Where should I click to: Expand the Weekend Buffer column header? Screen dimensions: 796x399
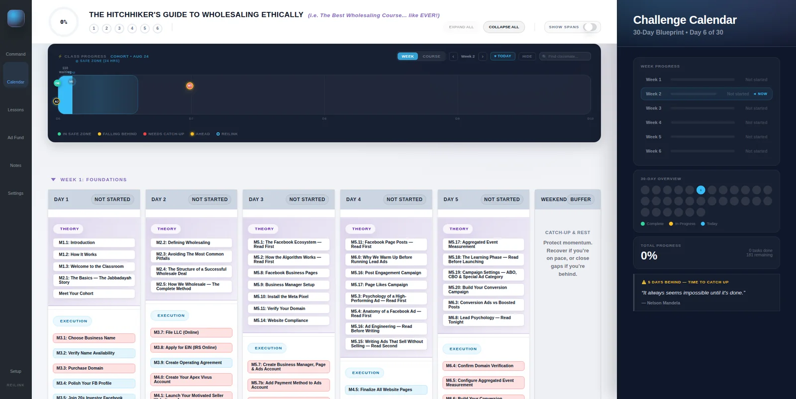(x=568, y=199)
